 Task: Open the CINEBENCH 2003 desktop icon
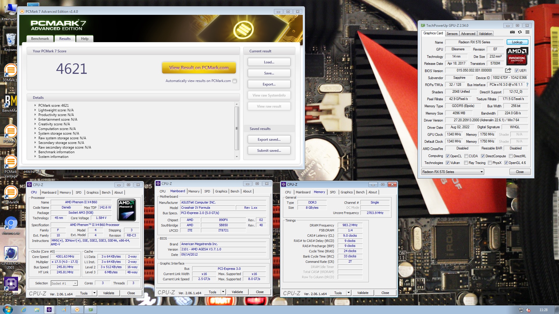pos(11,258)
